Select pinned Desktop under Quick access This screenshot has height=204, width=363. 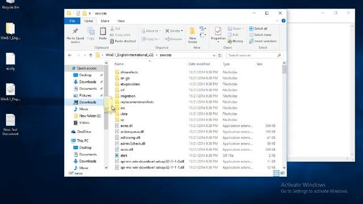tap(85, 75)
